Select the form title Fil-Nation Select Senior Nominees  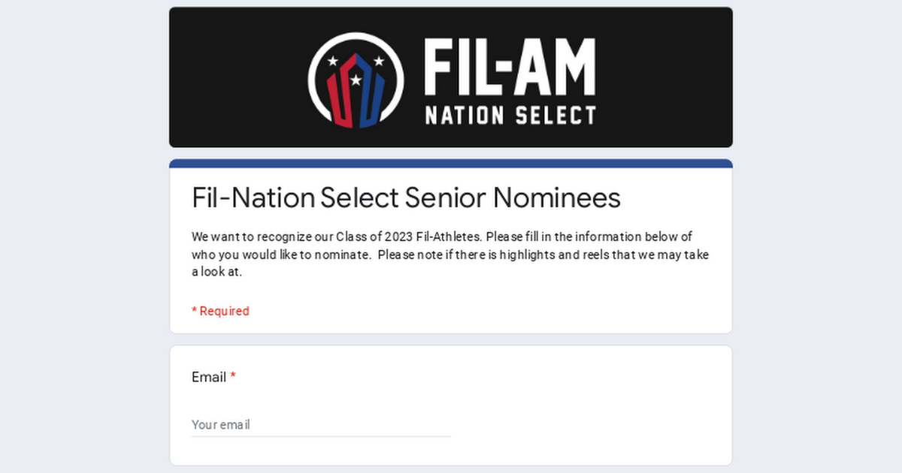coord(406,197)
